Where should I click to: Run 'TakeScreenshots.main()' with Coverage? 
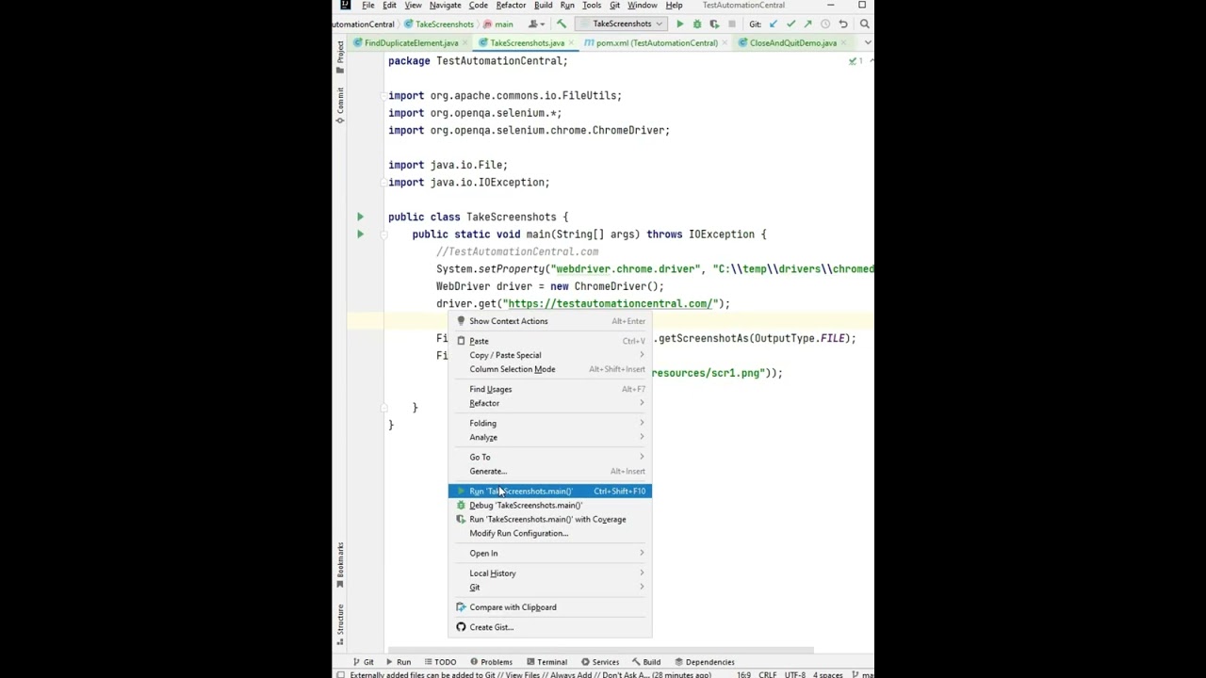(x=549, y=519)
